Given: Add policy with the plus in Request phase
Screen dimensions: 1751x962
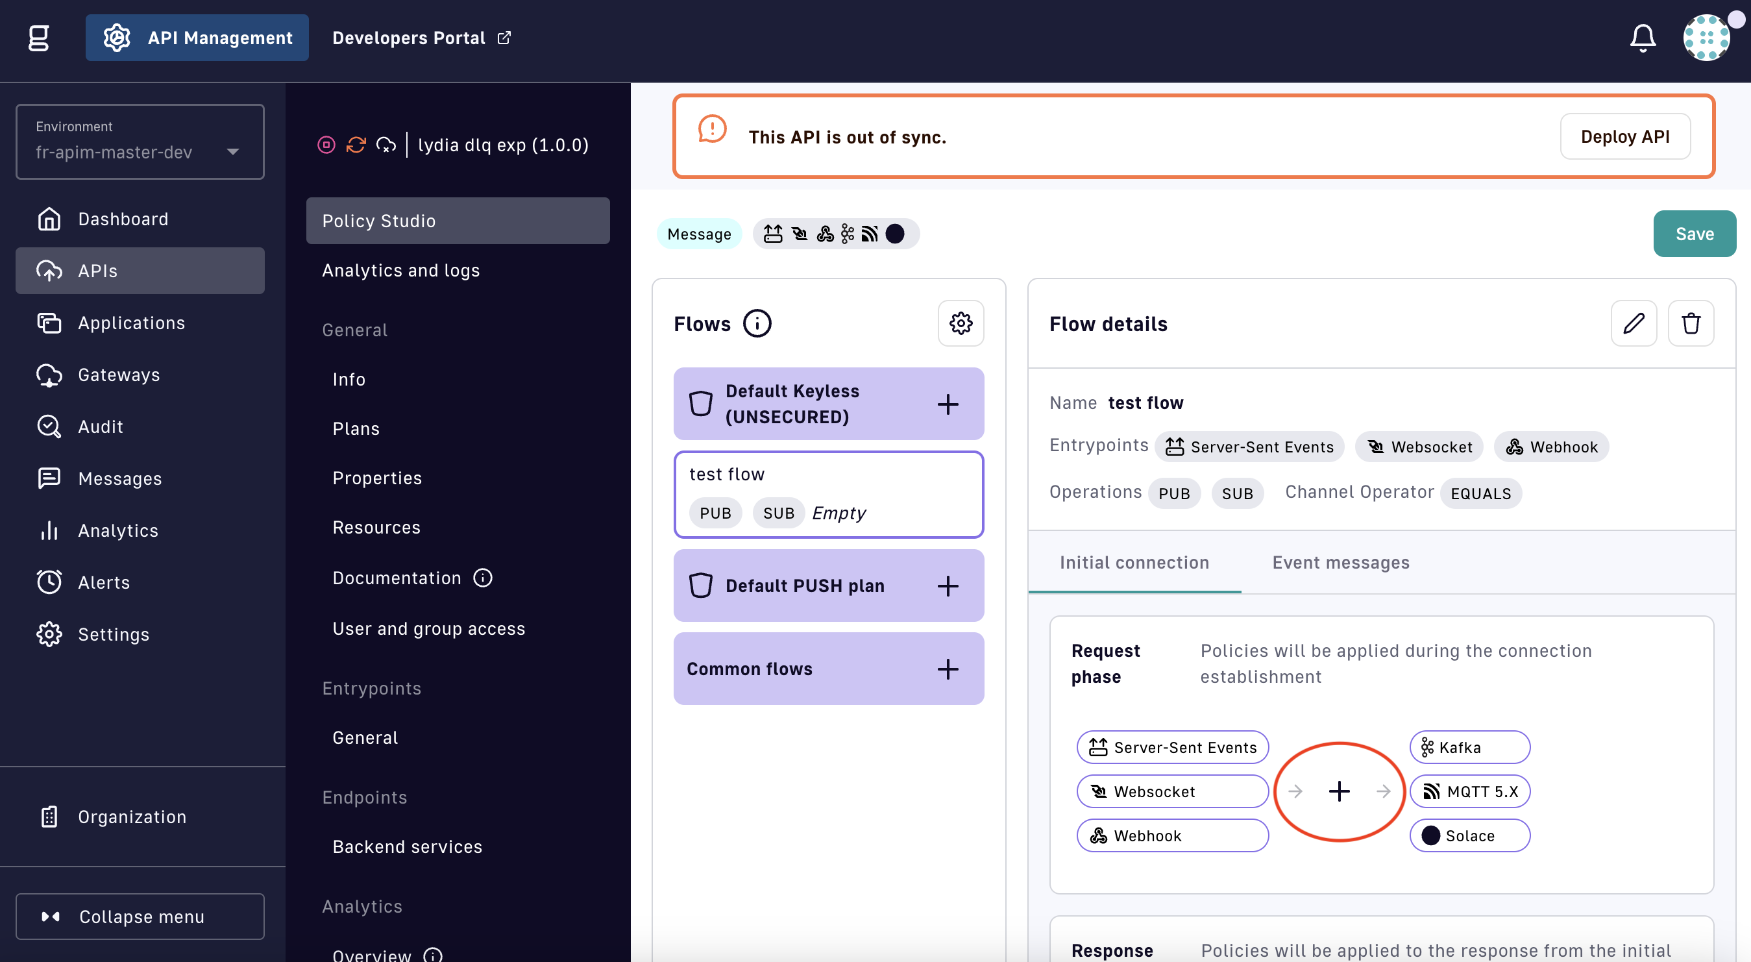Looking at the screenshot, I should click(1338, 791).
